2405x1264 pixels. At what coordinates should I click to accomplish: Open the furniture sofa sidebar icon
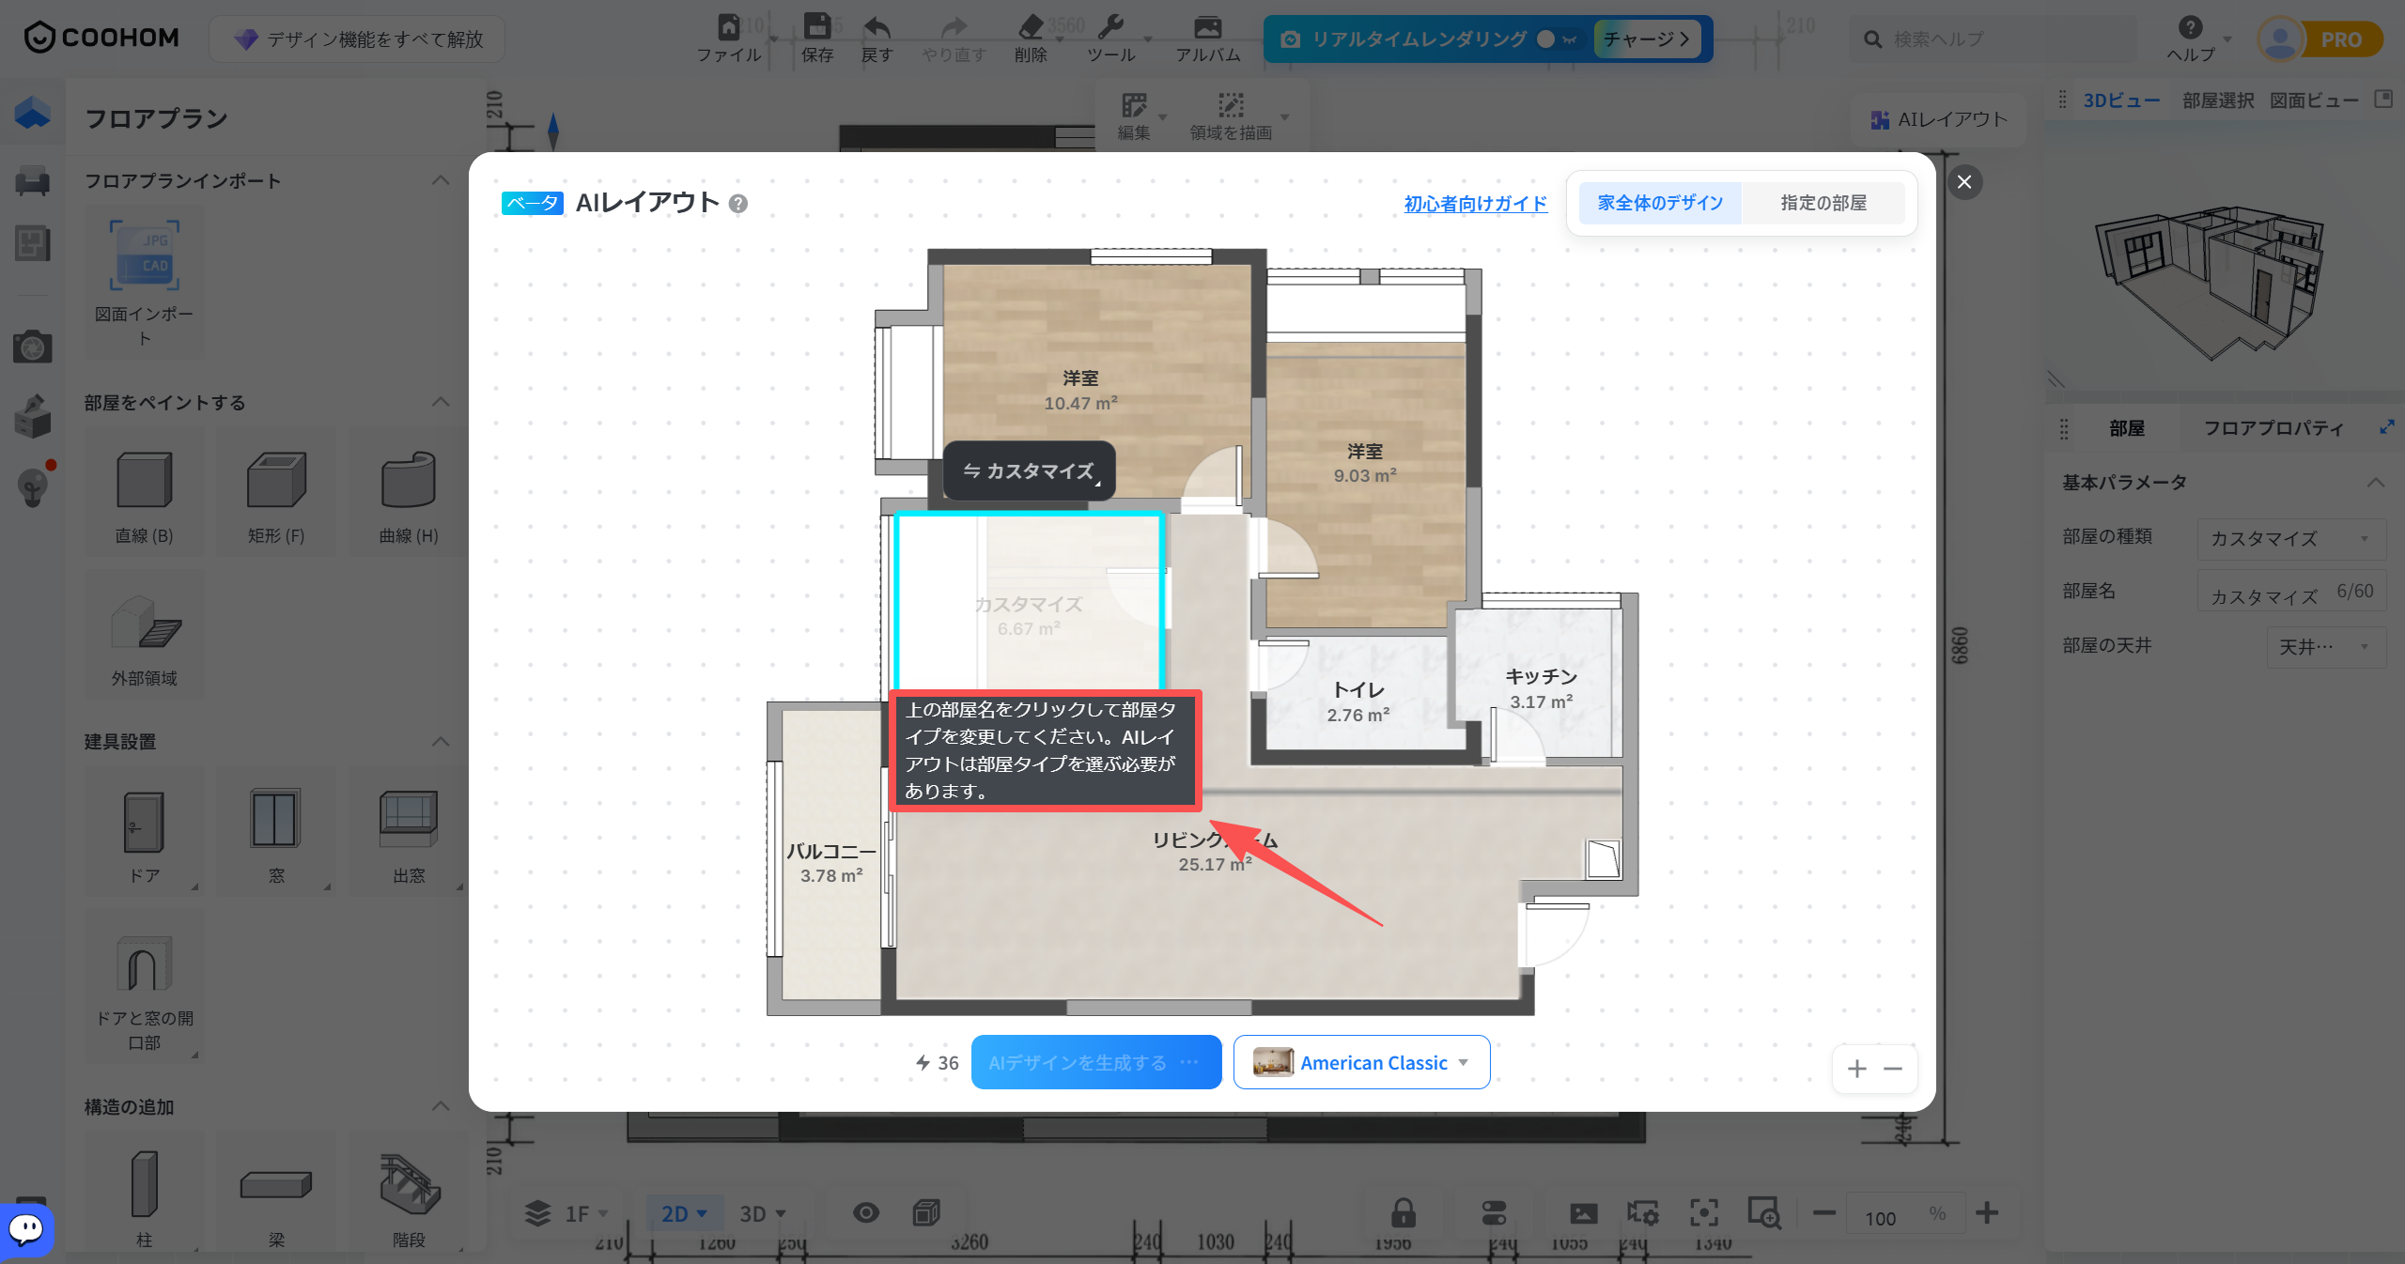pos(32,179)
